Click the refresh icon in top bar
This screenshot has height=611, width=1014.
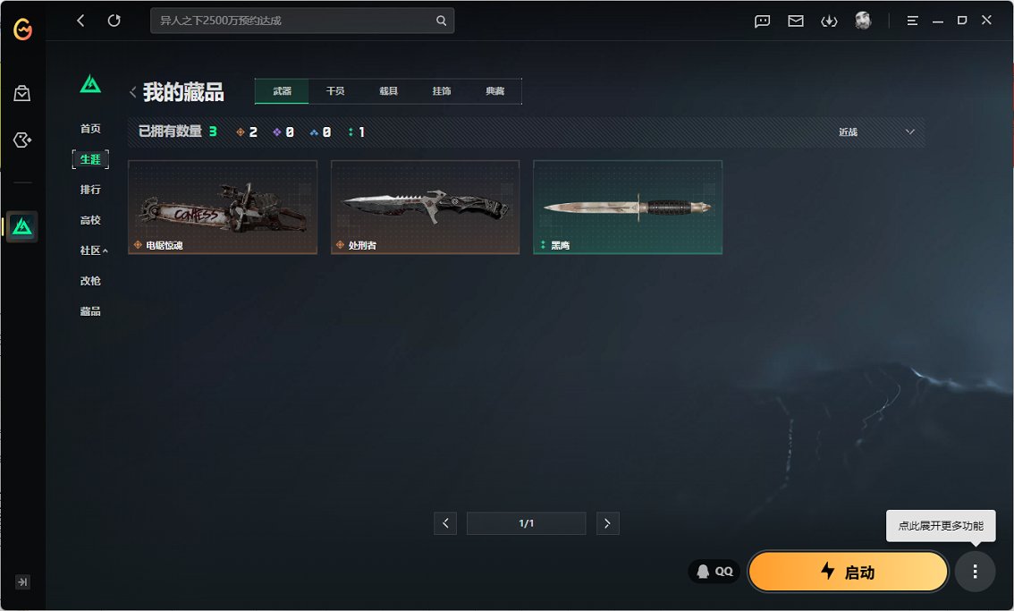(x=114, y=21)
